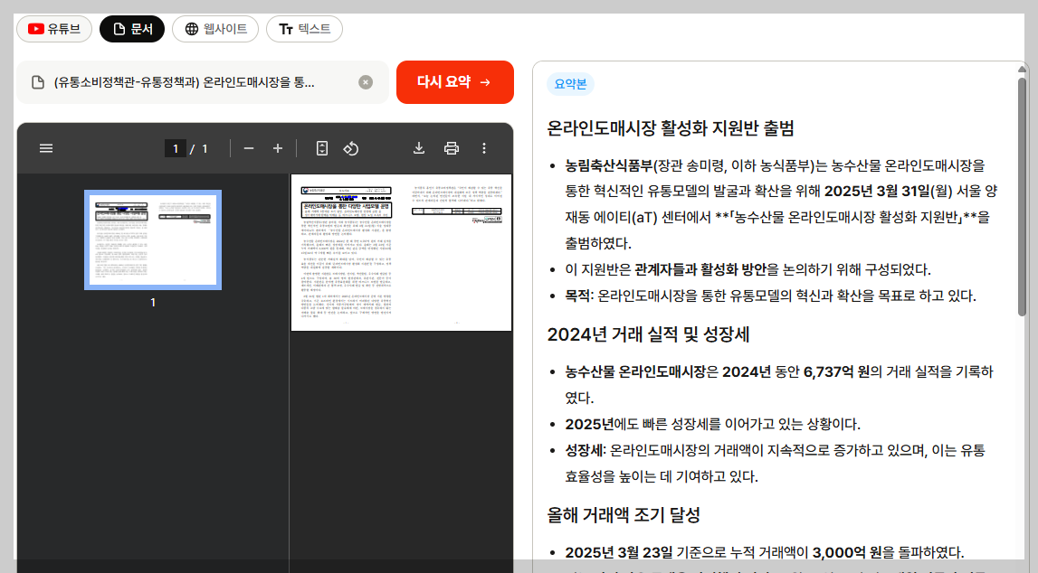
Task: Clear the uploaded document from the input
Action: coord(365,81)
